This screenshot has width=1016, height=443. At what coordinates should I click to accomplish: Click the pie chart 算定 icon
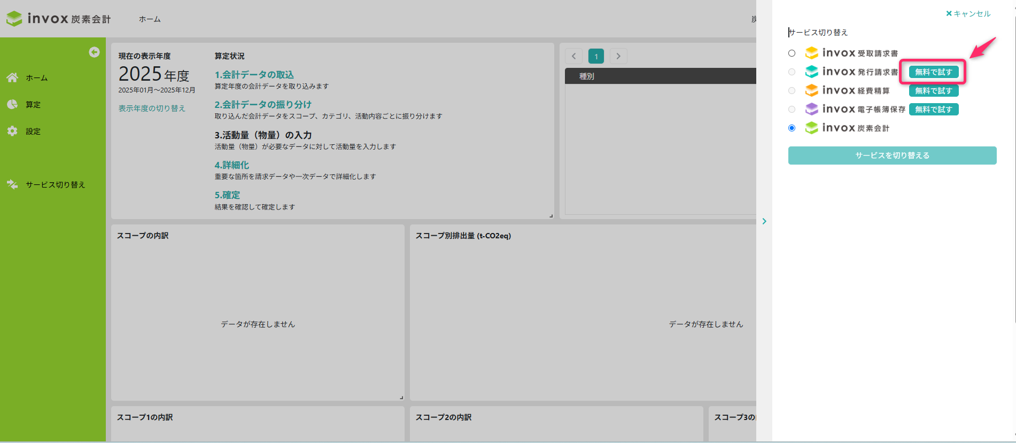coord(12,104)
